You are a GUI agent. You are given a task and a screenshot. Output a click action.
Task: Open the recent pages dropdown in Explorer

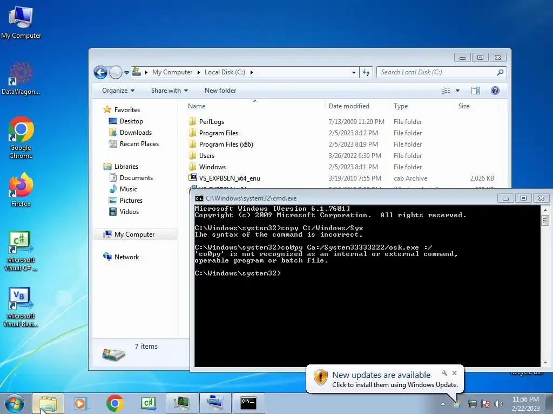[x=126, y=73]
